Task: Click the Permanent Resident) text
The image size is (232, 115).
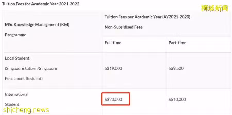Action: coord(24,79)
